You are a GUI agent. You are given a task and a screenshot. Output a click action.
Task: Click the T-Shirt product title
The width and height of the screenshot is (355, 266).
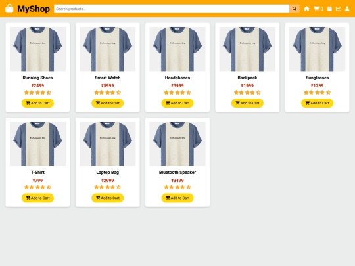click(x=37, y=173)
